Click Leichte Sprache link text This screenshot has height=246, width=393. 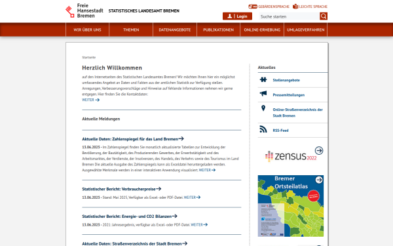[313, 7]
